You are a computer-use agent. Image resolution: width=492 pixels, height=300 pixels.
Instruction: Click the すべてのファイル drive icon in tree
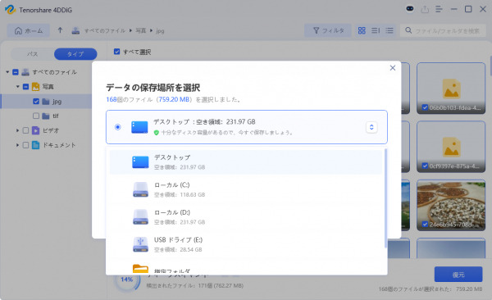coord(25,72)
